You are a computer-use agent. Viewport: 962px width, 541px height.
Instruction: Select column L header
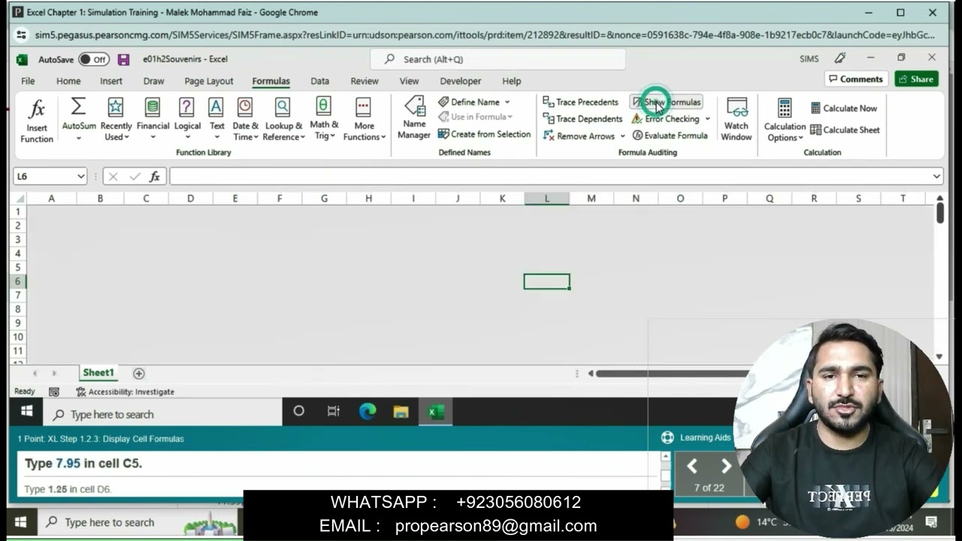(x=546, y=198)
